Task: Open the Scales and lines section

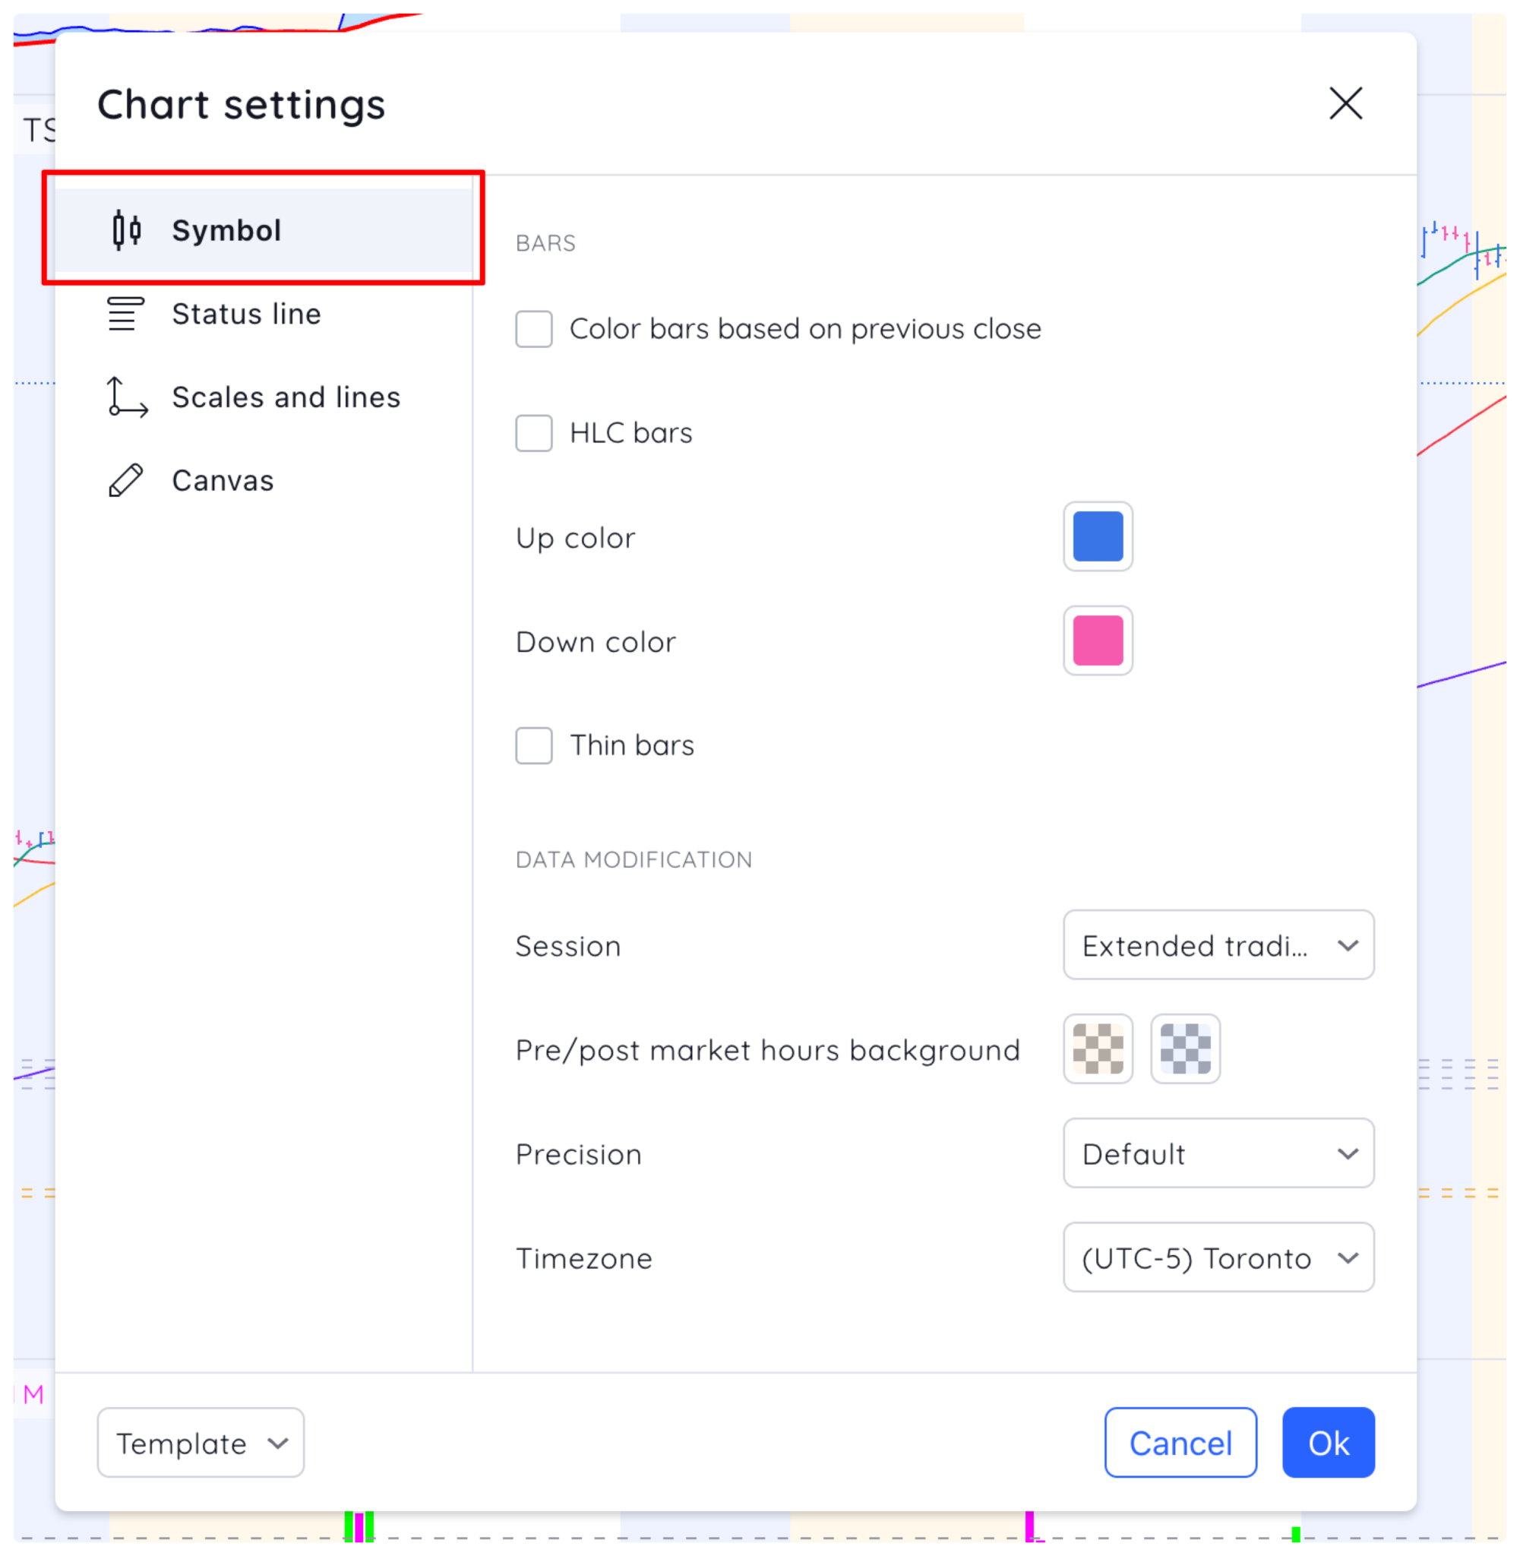Action: click(x=286, y=397)
